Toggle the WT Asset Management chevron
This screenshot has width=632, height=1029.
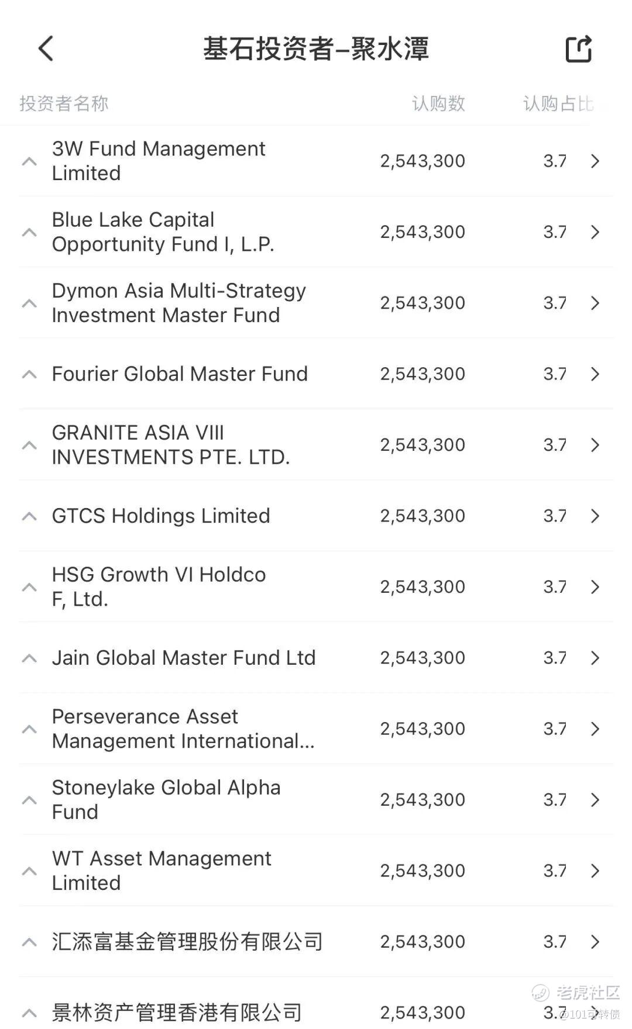pyautogui.click(x=29, y=871)
